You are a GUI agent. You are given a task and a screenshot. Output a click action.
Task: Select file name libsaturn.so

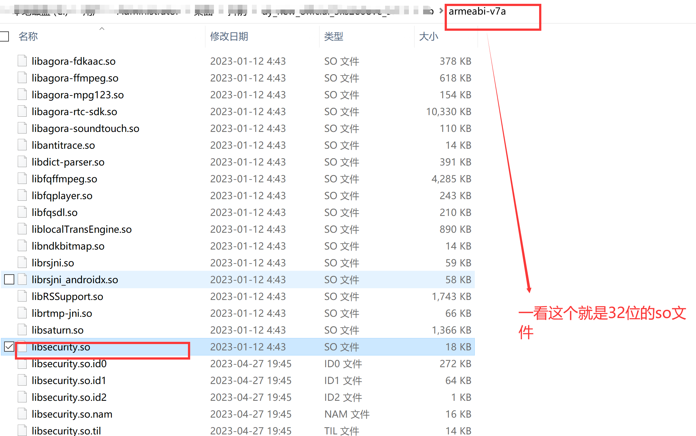tap(58, 330)
